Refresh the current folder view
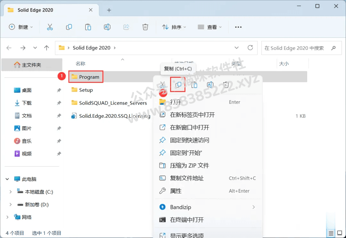The height and width of the screenshot is (238, 346). click(x=250, y=48)
